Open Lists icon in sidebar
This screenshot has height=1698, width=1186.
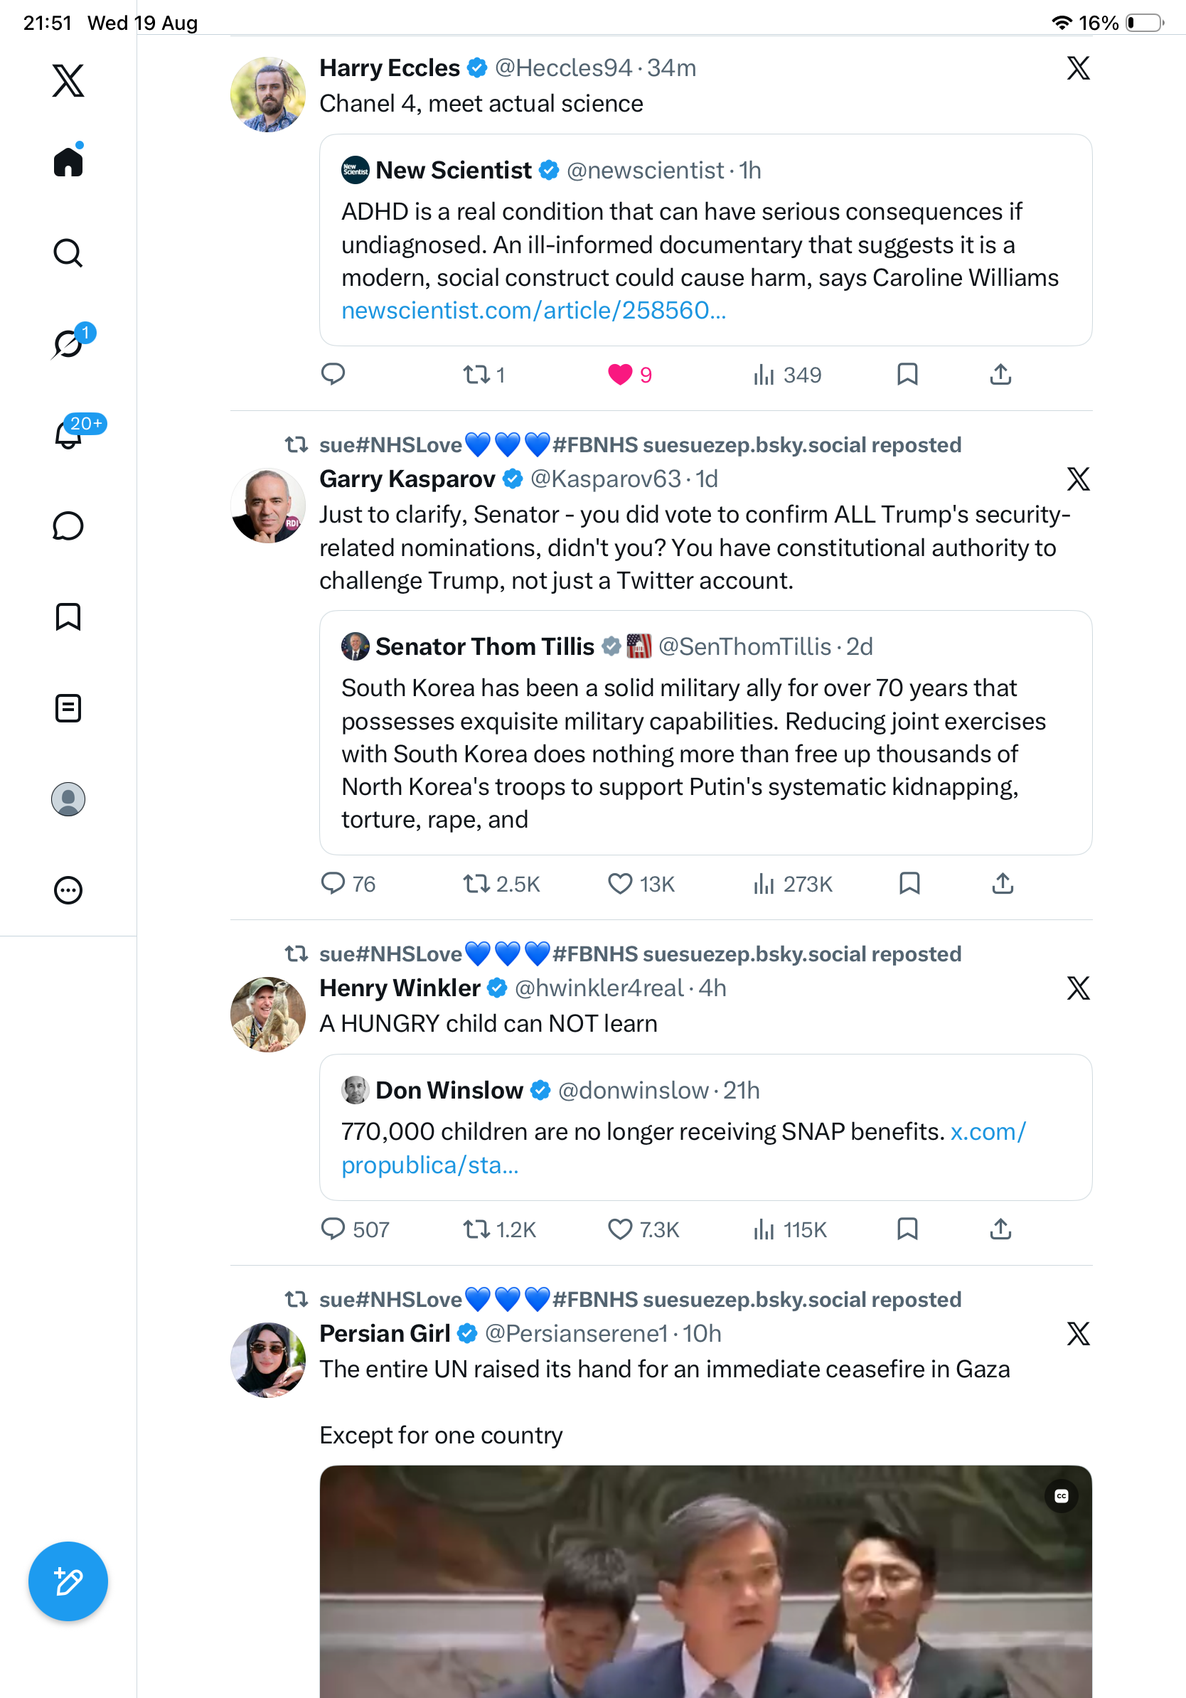point(68,707)
